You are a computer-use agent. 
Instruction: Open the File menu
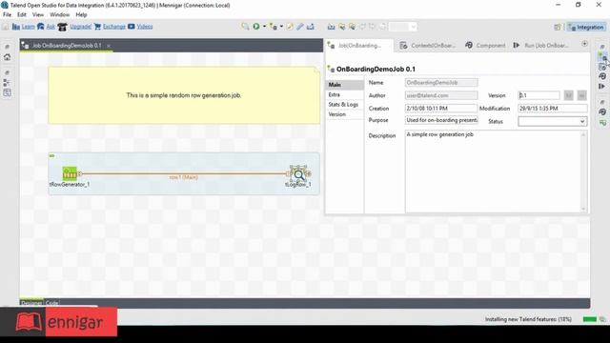coord(7,14)
